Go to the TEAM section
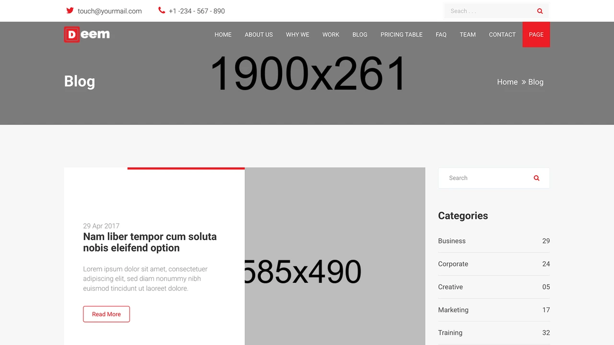Image resolution: width=614 pixels, height=345 pixels. pos(468,34)
